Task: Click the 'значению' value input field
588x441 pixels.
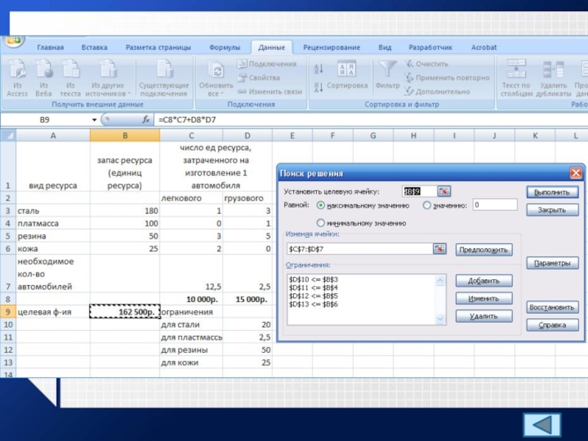Action: pos(495,205)
